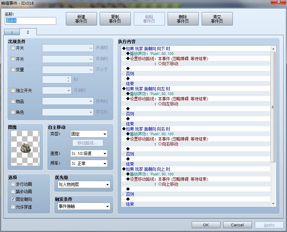Select the 向上移动 move command line
The width and height of the screenshot is (287, 232).
(196, 184)
